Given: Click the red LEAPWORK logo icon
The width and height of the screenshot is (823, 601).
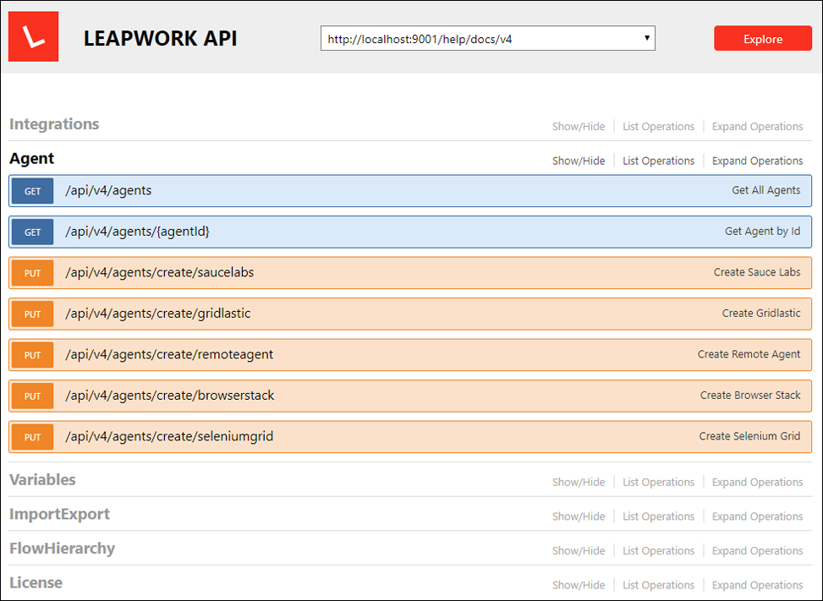Looking at the screenshot, I should coord(34,36).
